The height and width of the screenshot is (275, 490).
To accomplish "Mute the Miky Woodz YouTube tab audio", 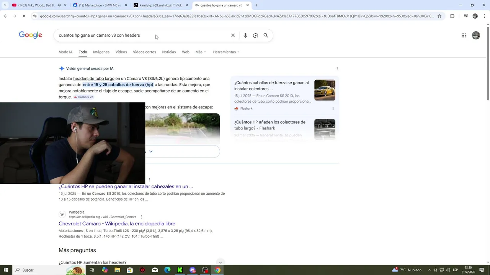I will [59, 5].
